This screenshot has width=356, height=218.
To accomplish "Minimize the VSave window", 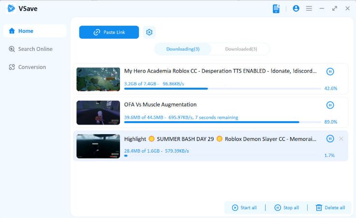I will [x=322, y=8].
